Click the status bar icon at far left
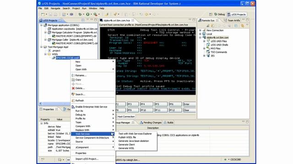This screenshot has height=164, width=293. pos(43,159)
